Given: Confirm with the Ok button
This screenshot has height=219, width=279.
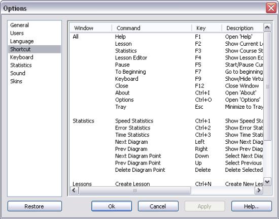Looking at the screenshot, I should pos(112,206).
